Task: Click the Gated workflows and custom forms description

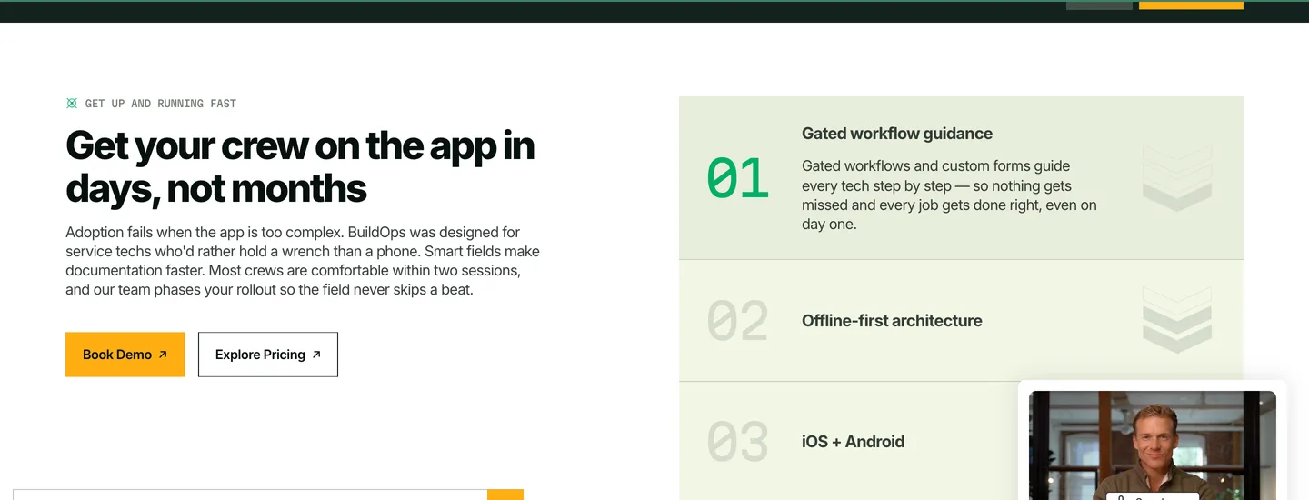Action: tap(949, 195)
